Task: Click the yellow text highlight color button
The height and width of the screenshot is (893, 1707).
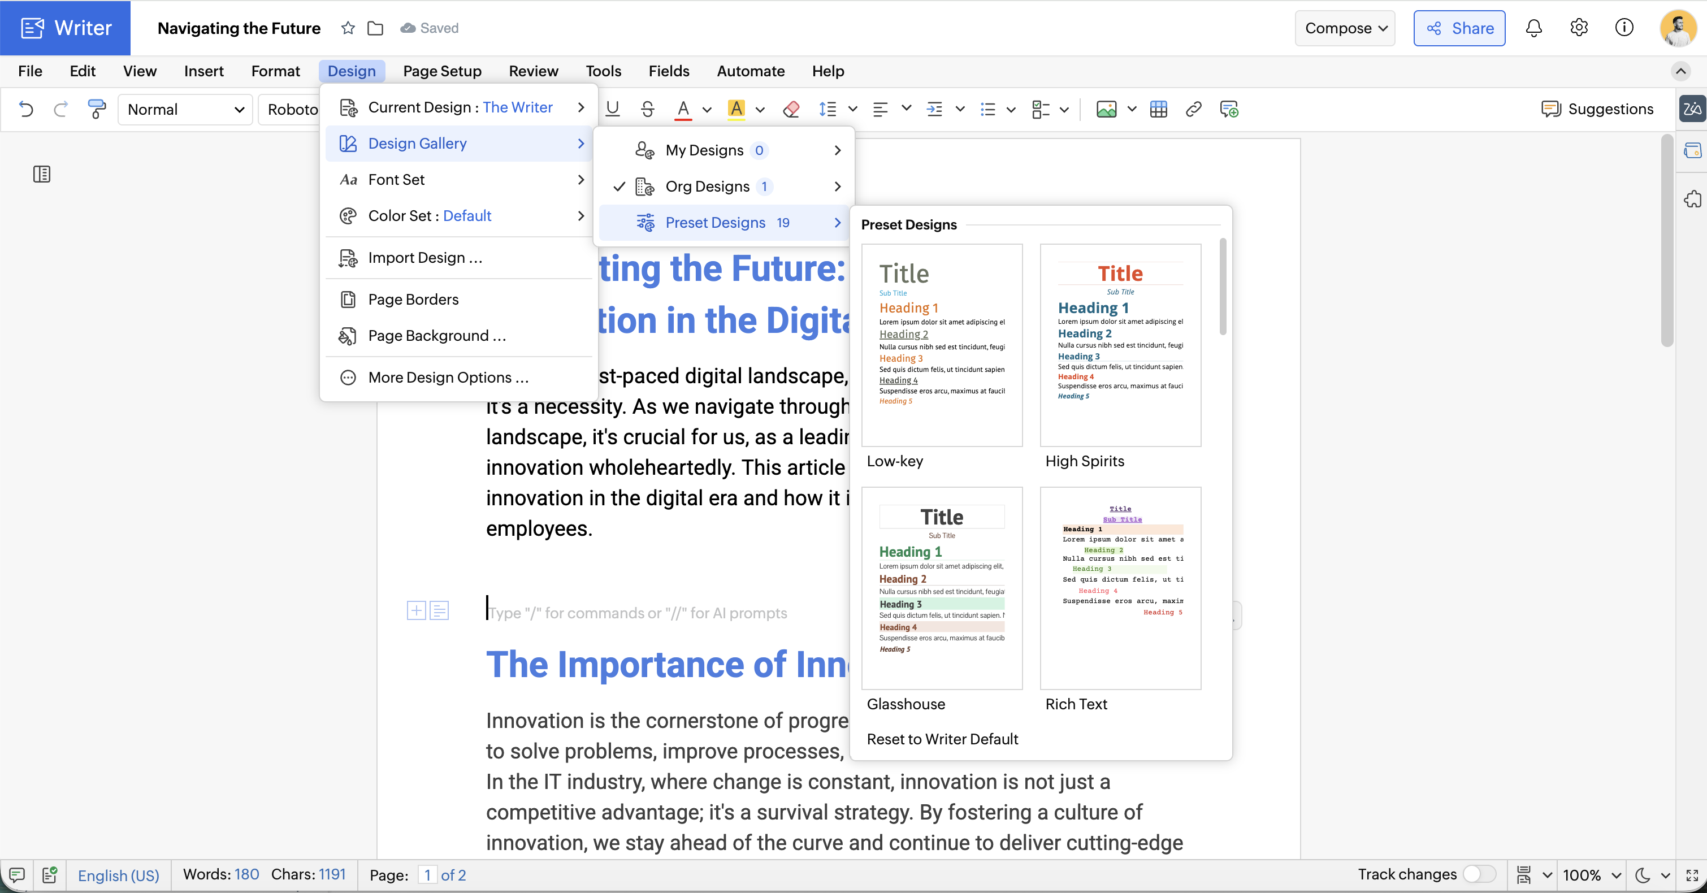Action: click(x=735, y=109)
